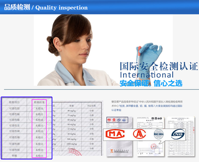Click the '国际安全检测认证' headline text

pyautogui.click(x=159, y=66)
